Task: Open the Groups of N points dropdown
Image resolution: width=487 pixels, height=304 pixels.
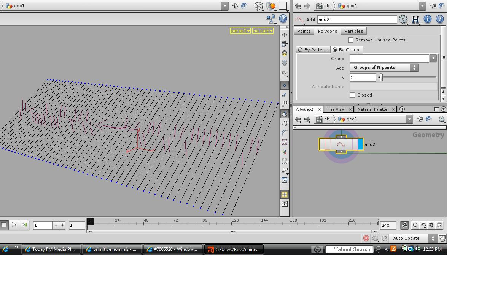Action: click(x=384, y=68)
